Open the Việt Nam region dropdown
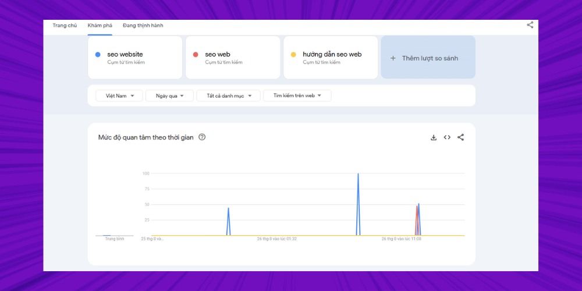Screen dimensions: 582x291 (x=119, y=96)
